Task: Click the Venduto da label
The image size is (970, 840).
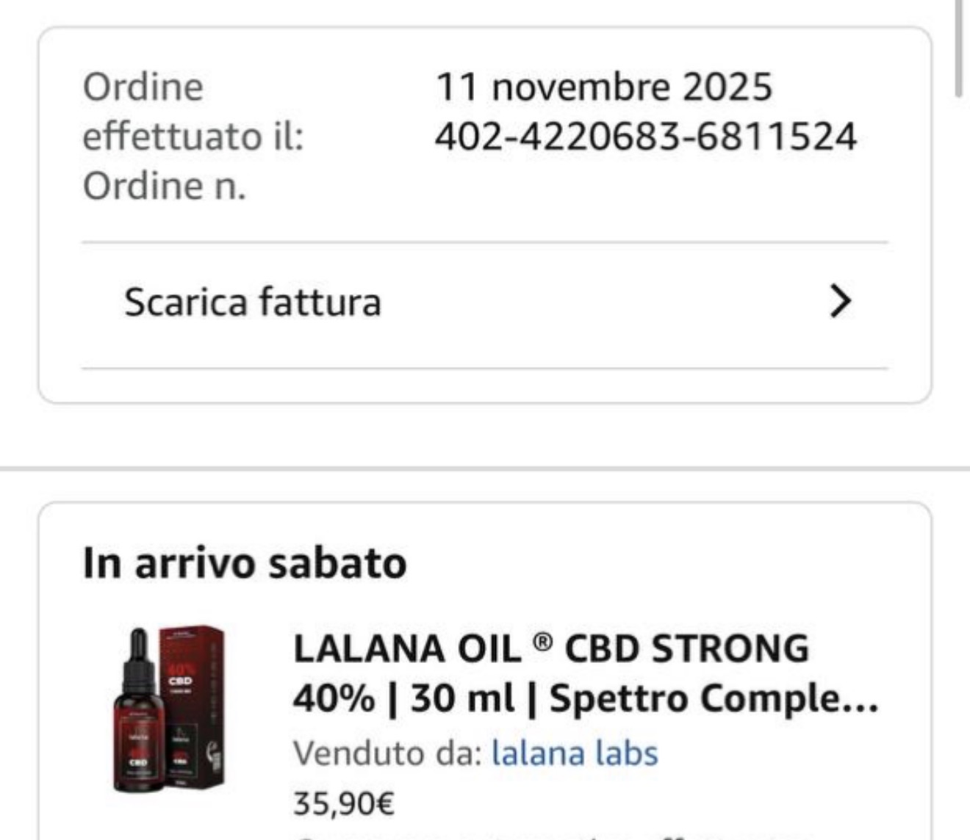Action: tap(387, 753)
